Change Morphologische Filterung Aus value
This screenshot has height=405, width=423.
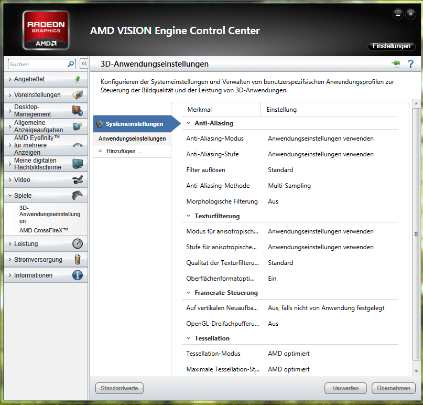coord(273,201)
